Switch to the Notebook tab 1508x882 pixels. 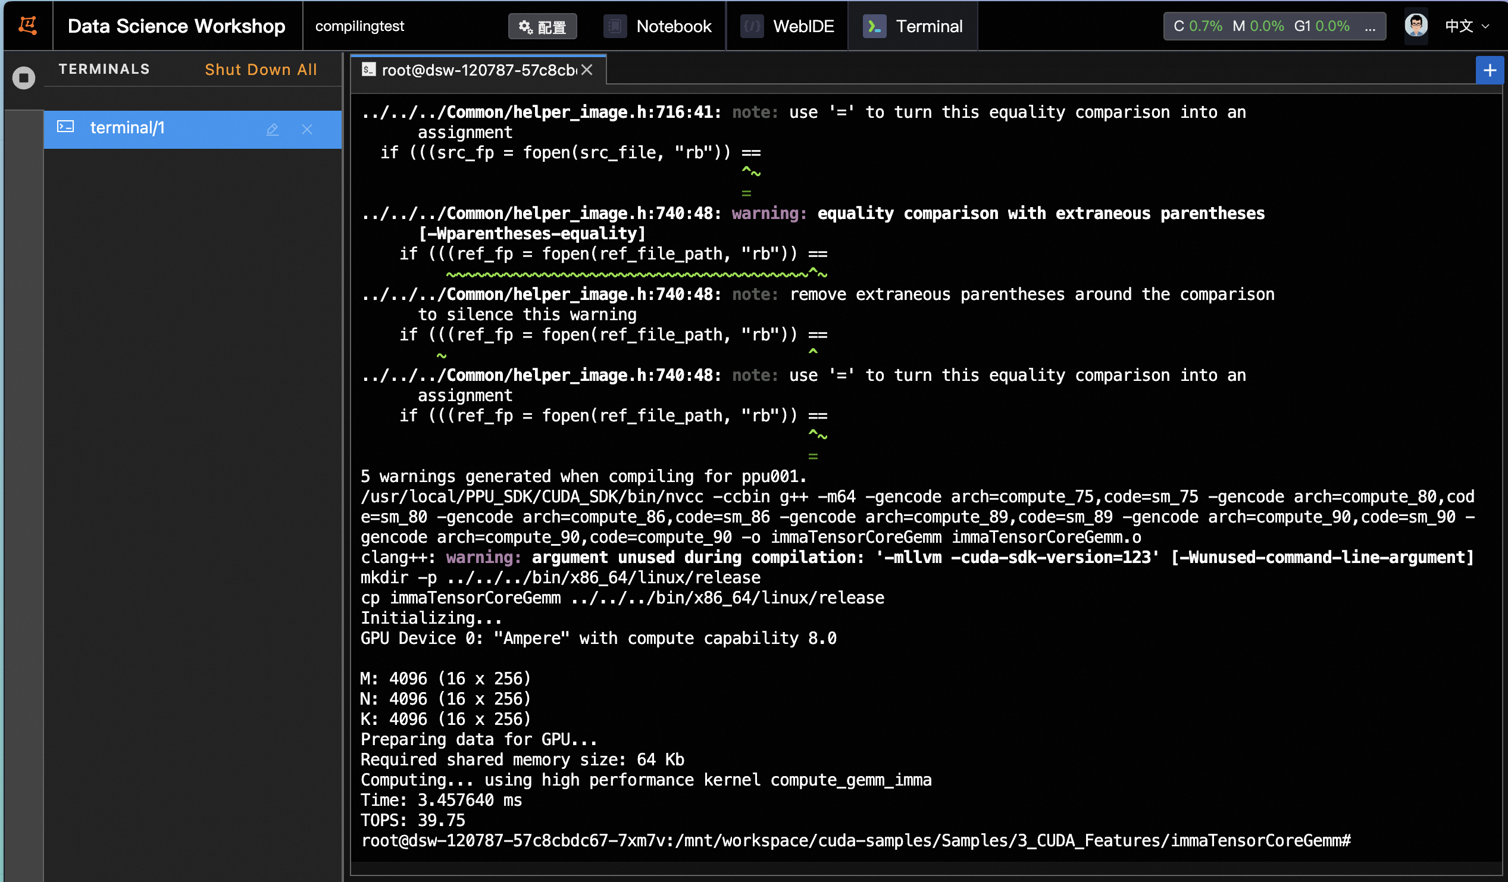point(673,26)
